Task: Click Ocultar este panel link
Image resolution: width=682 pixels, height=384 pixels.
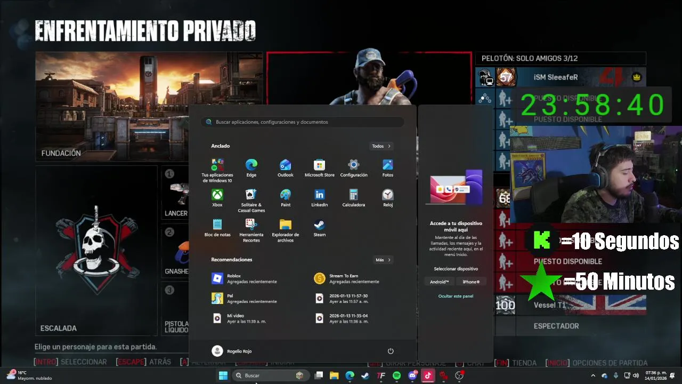Action: [456, 296]
